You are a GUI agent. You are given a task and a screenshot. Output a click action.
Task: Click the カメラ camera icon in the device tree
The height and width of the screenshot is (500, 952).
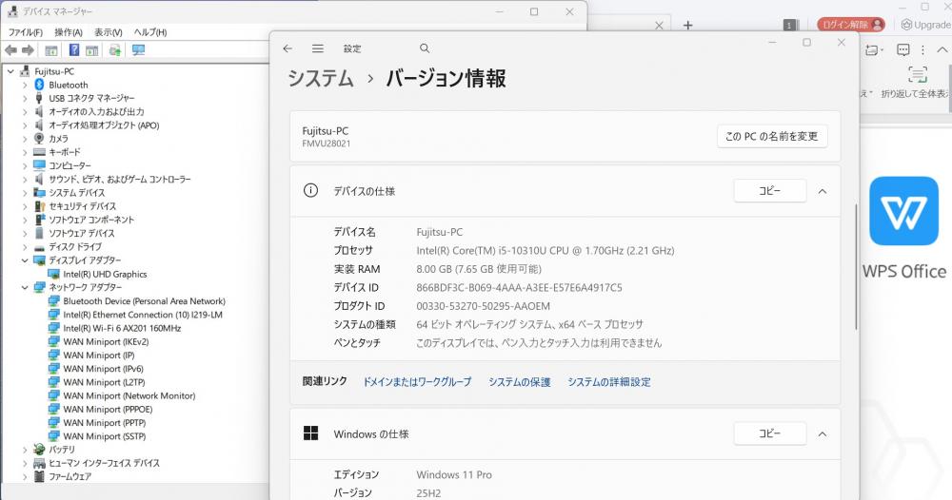pos(39,138)
